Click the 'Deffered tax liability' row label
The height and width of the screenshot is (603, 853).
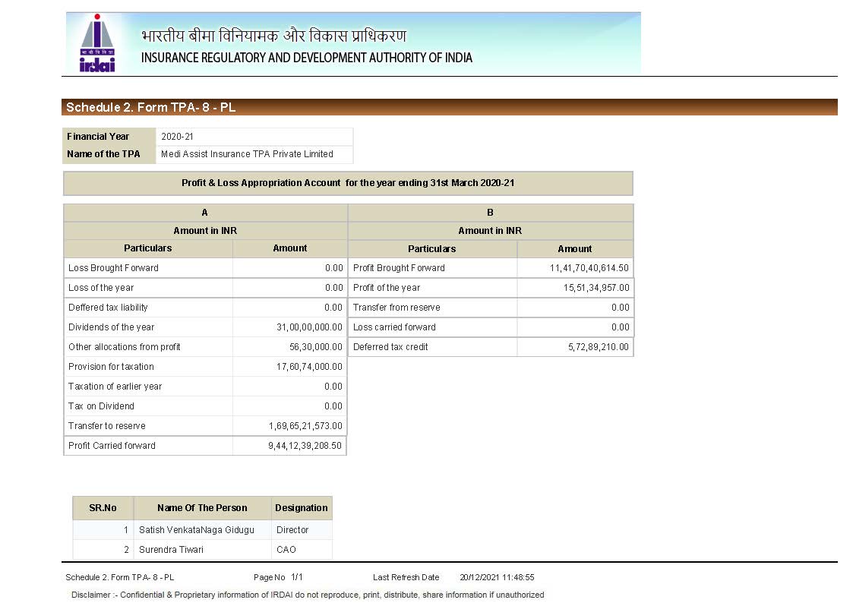click(x=108, y=308)
